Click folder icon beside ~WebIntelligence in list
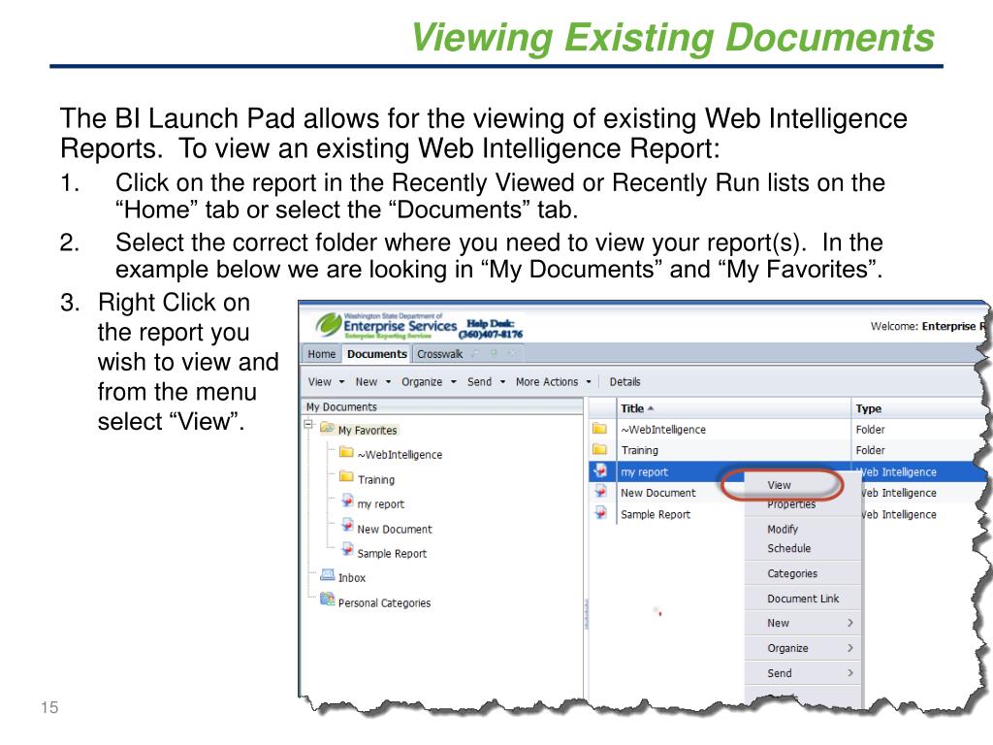Image resolution: width=993 pixels, height=745 pixels. [x=599, y=429]
